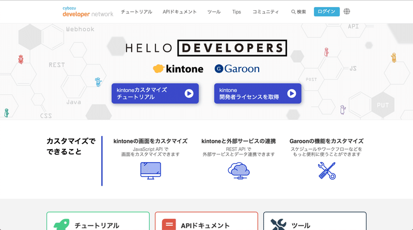This screenshot has height=230, width=413.
Task: Click text REST API で 外部サービスとデータ連携できます
Action: coord(239,152)
